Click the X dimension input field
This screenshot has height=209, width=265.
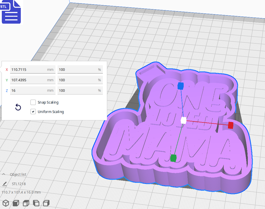click(33, 69)
